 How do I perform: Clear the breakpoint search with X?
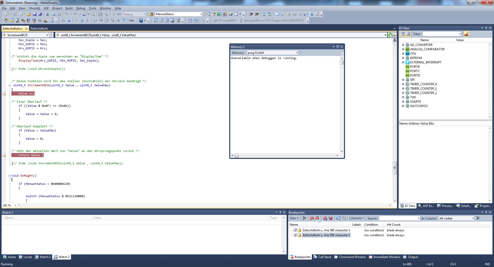coord(478,218)
